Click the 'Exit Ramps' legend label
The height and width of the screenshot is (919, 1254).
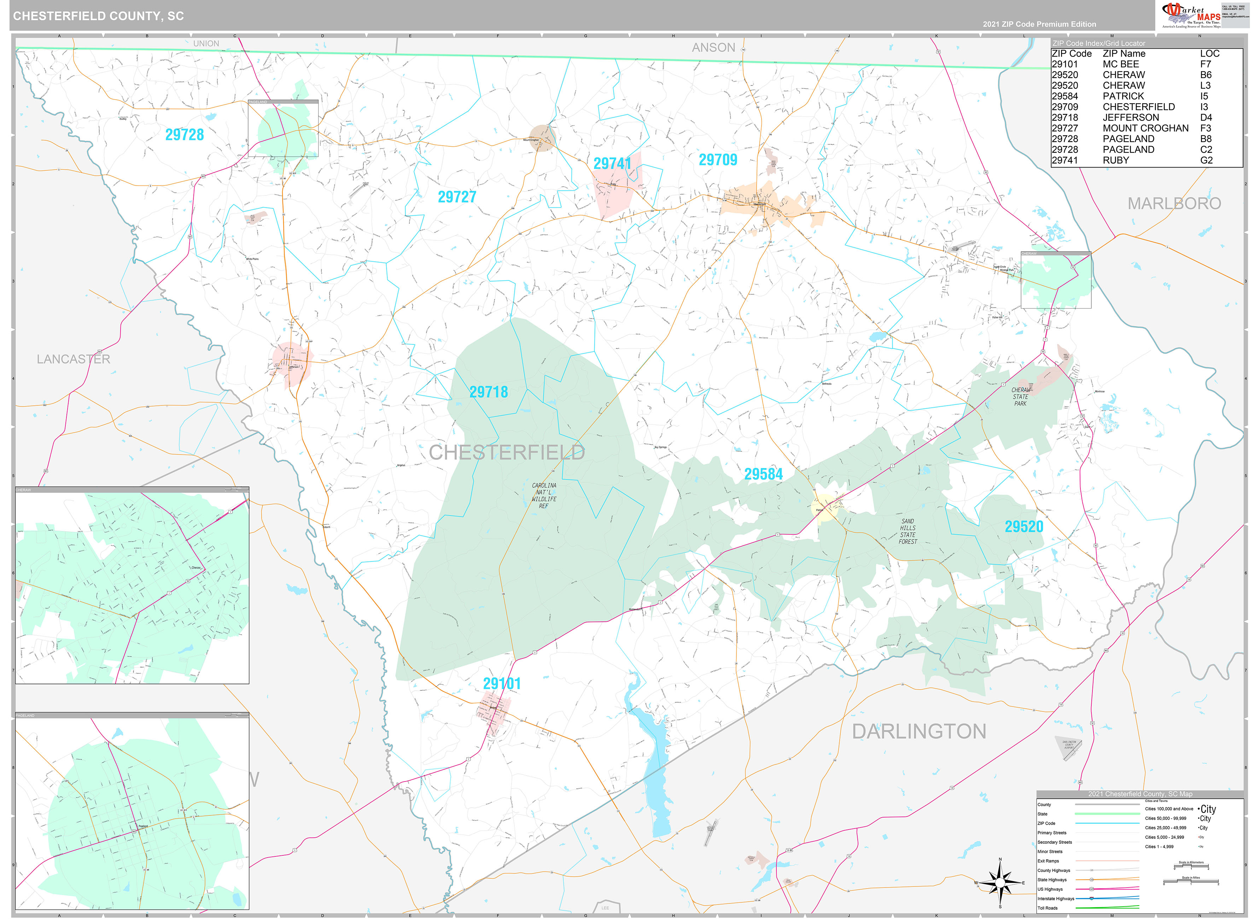(1048, 861)
